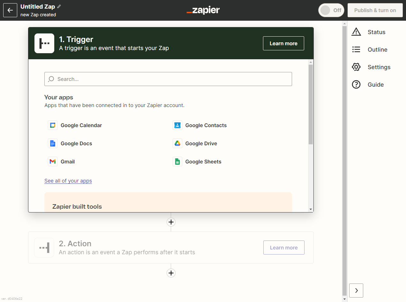The width and height of the screenshot is (406, 302).
Task: Select the Outline sidebar label
Action: point(377,49)
